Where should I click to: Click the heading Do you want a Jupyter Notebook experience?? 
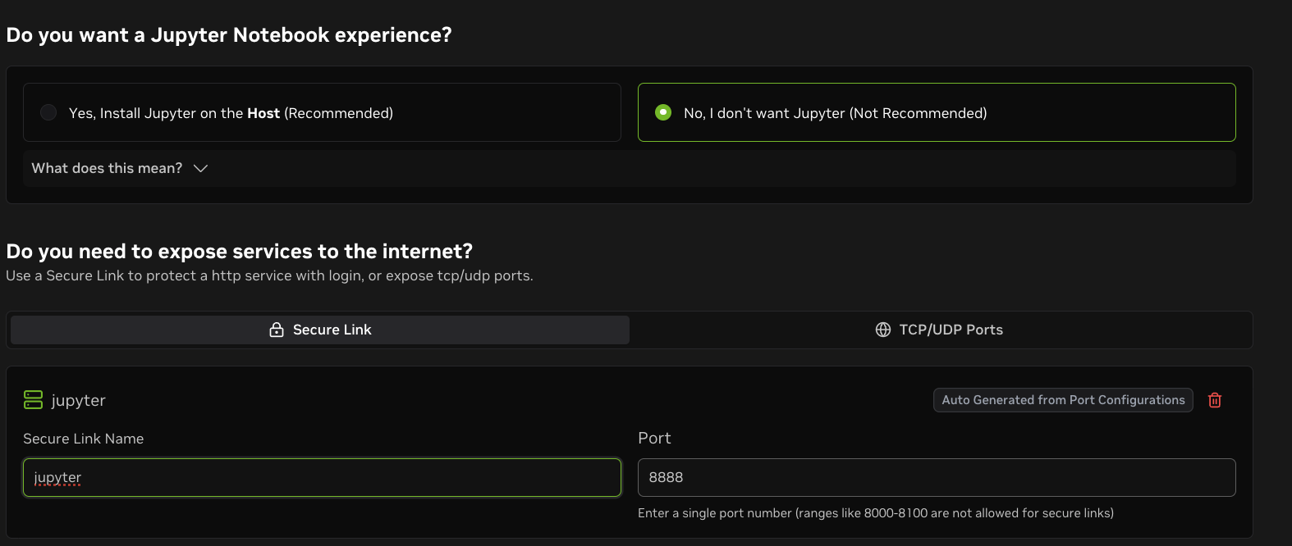(x=229, y=35)
